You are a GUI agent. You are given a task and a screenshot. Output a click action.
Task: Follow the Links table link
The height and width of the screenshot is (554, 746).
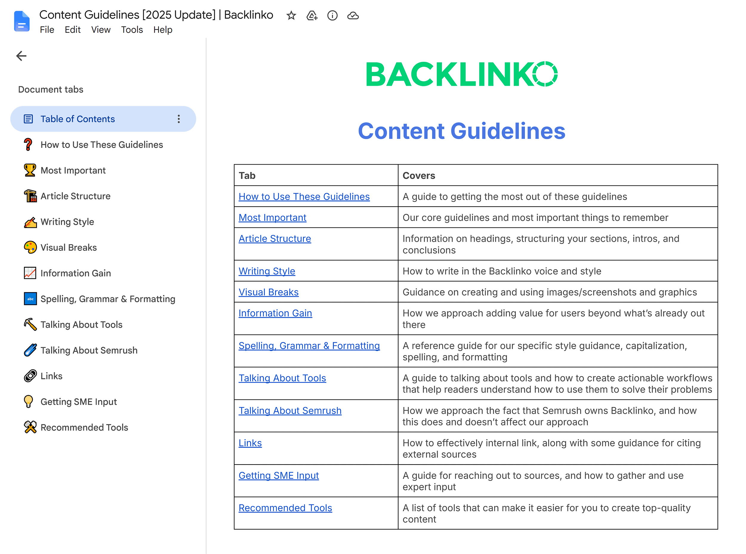coord(250,443)
